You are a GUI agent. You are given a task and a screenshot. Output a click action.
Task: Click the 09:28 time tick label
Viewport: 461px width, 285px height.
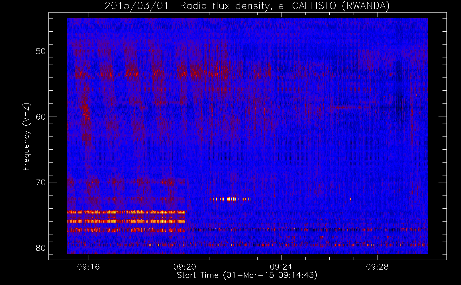tap(378, 267)
